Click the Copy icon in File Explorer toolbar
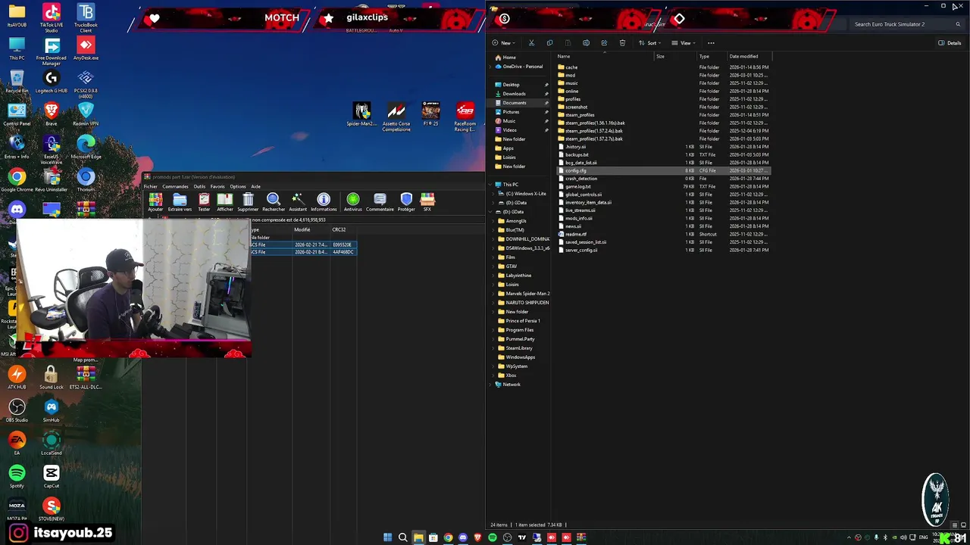Screen dimensions: 970x545 549,43
